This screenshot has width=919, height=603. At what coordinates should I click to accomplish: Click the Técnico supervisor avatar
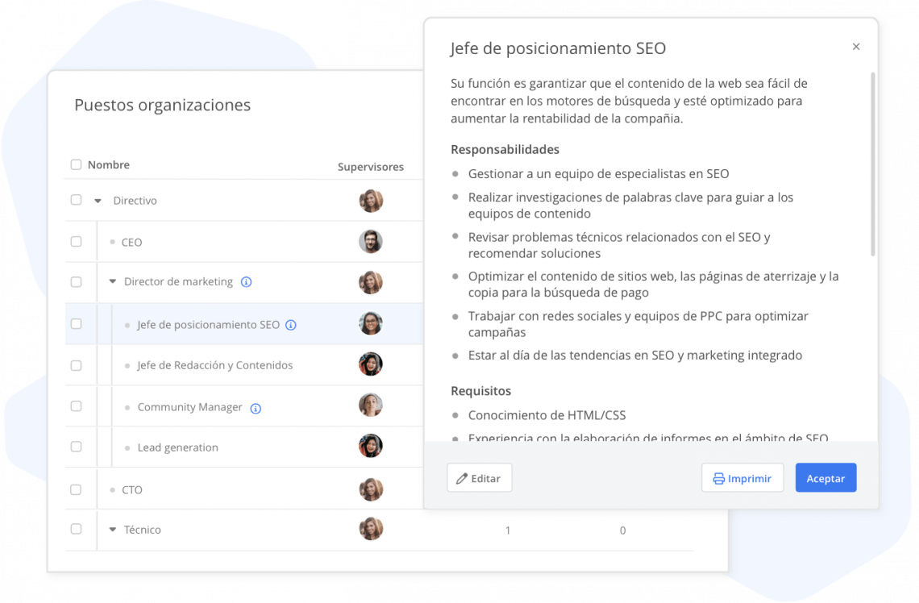coord(370,529)
